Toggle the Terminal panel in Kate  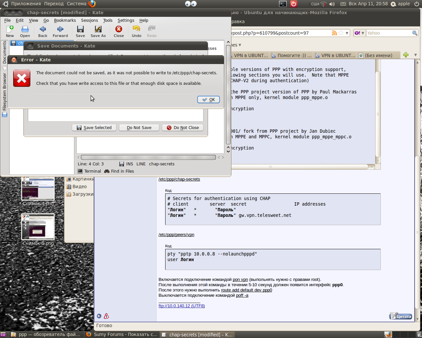click(89, 171)
